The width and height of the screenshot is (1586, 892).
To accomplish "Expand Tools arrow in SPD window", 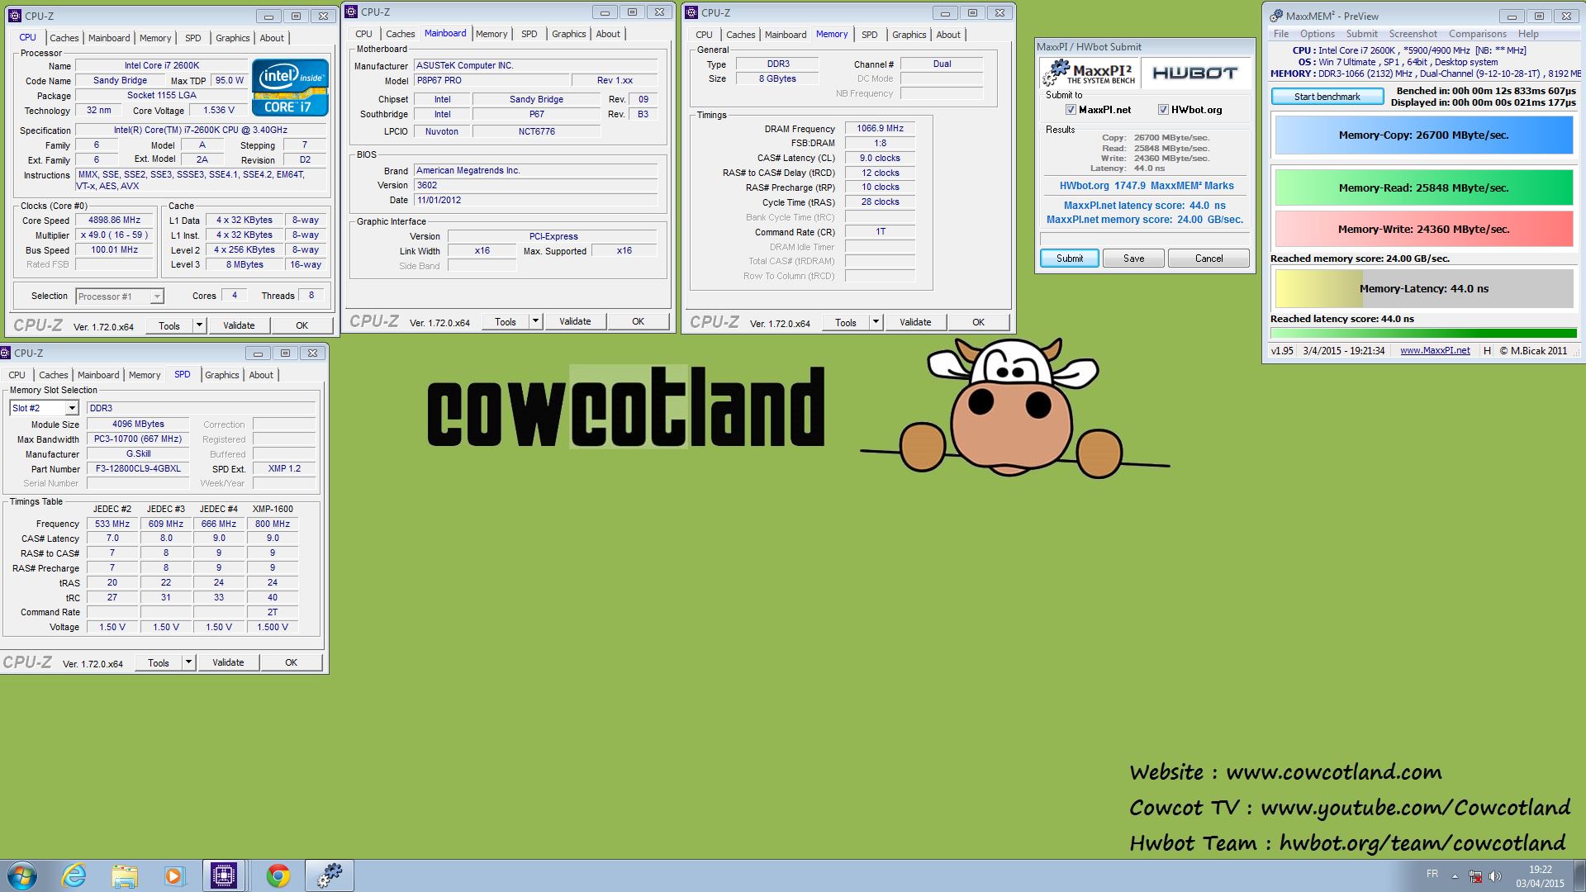I will tap(188, 662).
